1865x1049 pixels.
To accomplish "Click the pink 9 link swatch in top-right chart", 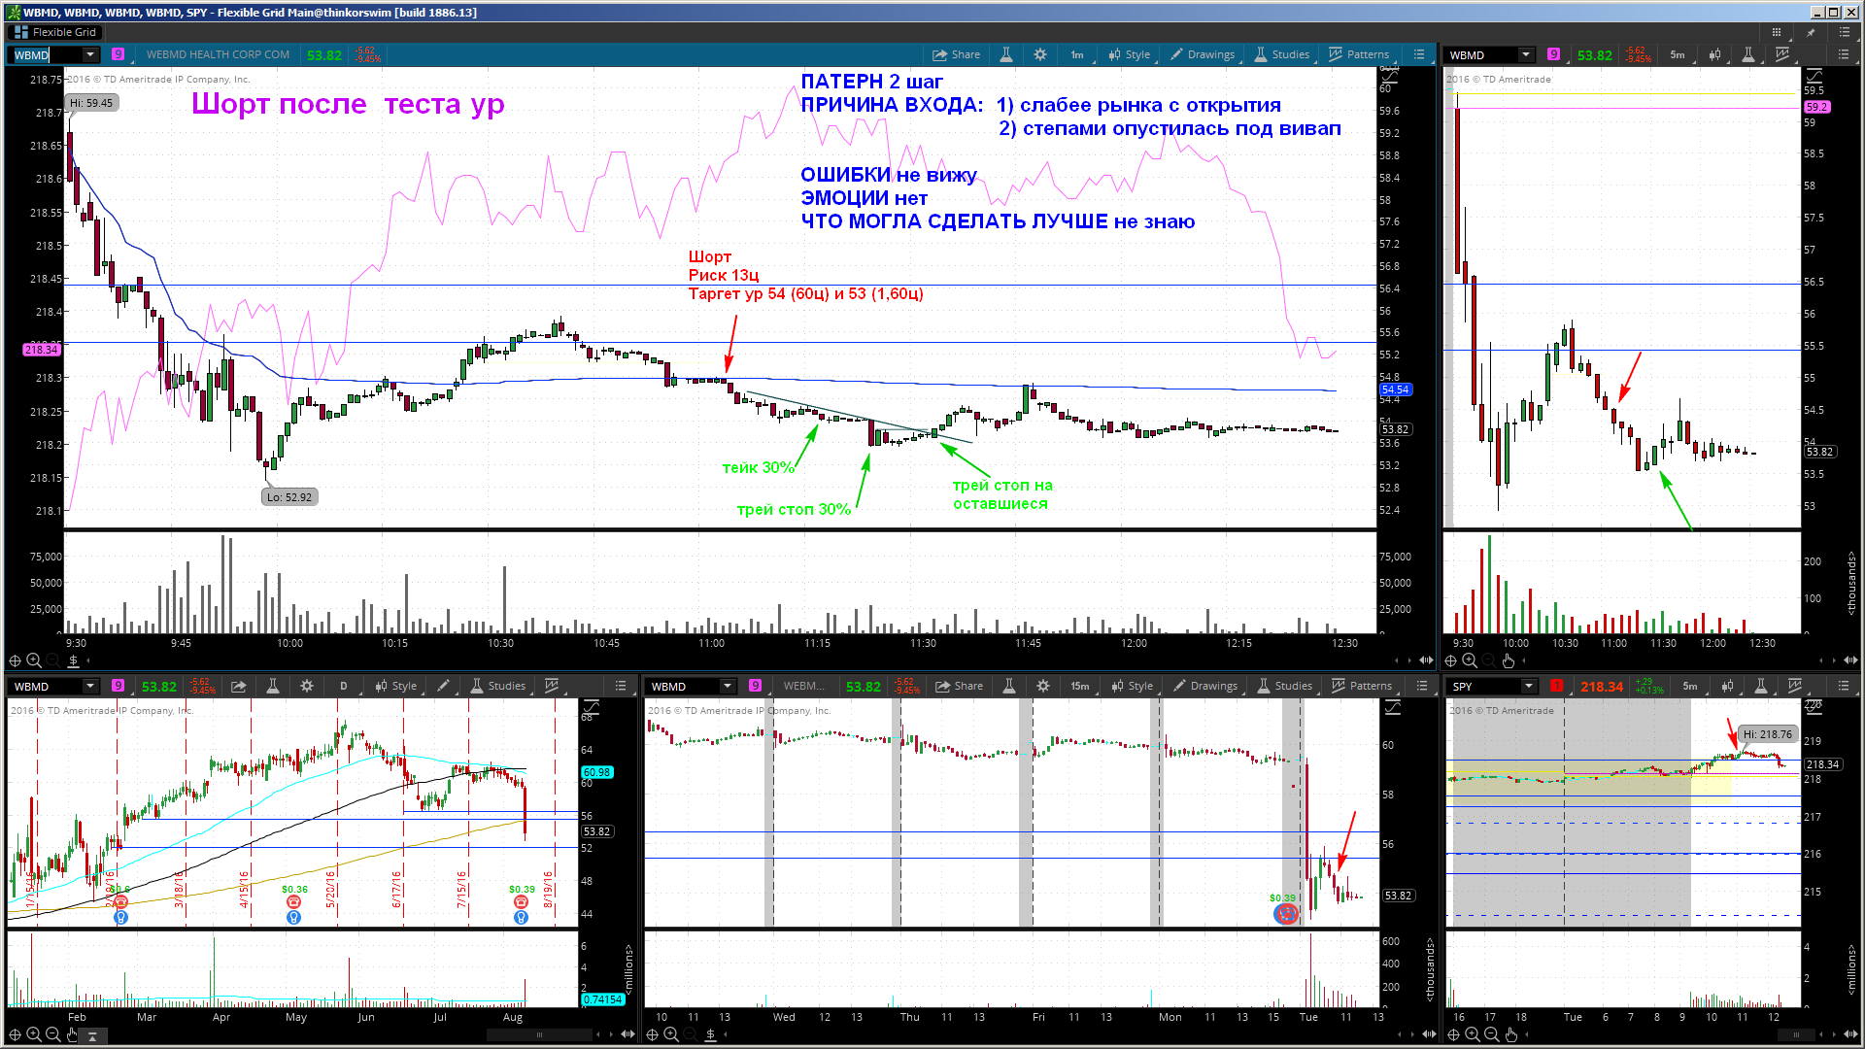I will (1554, 54).
